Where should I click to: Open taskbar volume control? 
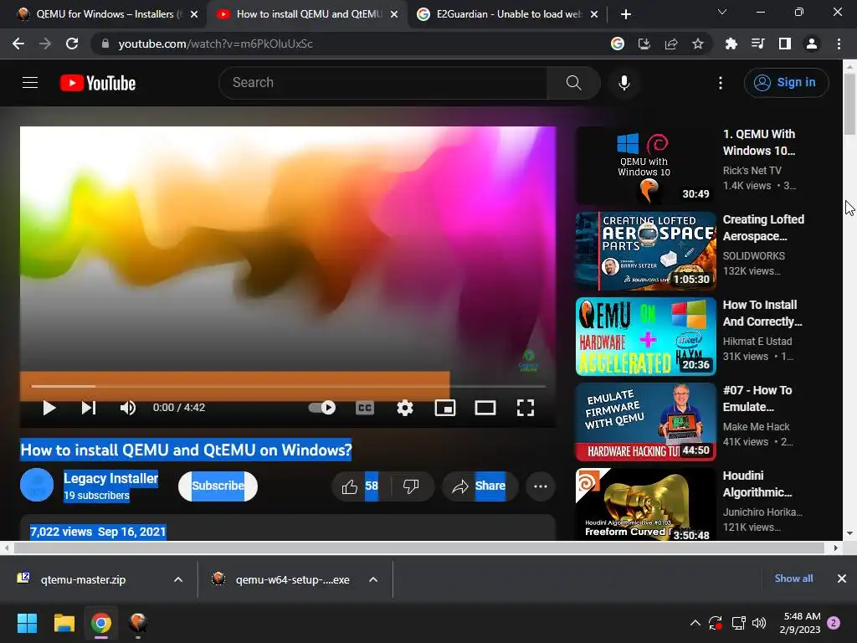(759, 623)
